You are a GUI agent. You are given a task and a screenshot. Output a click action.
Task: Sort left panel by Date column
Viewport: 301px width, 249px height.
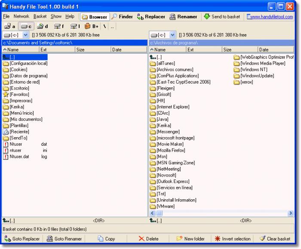pos(129,50)
